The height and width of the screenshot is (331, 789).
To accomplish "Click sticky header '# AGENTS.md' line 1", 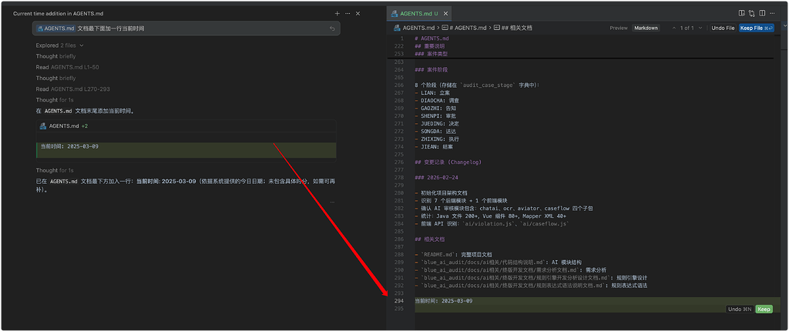I will coord(431,38).
